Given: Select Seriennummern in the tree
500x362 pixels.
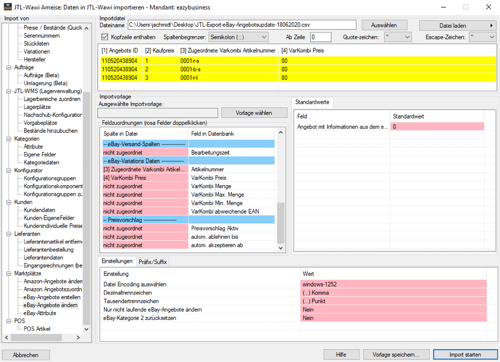Looking at the screenshot, I should point(41,36).
